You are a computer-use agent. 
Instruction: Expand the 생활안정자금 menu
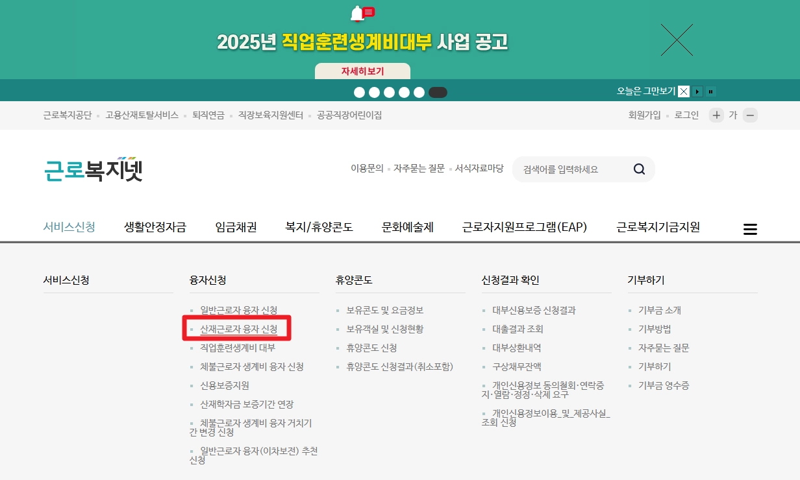[155, 227]
